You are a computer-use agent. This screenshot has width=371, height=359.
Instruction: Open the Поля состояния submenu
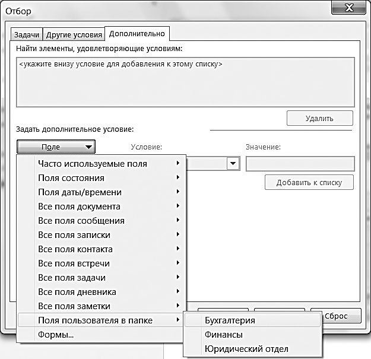101,178
